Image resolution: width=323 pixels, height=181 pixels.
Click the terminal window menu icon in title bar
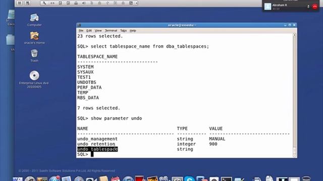(79, 25)
